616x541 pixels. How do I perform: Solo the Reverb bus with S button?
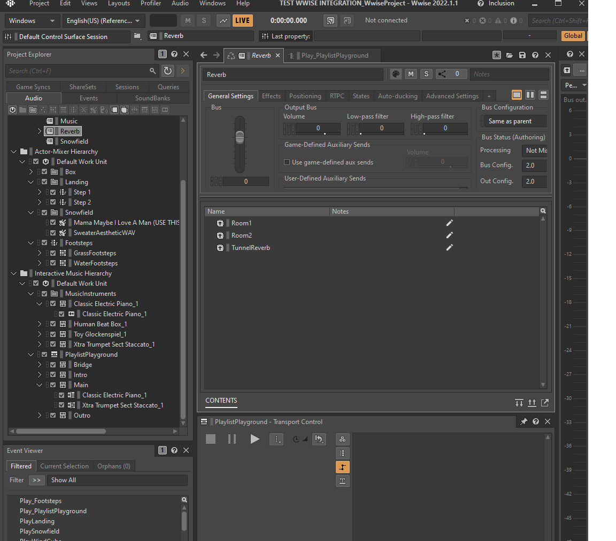(x=426, y=74)
